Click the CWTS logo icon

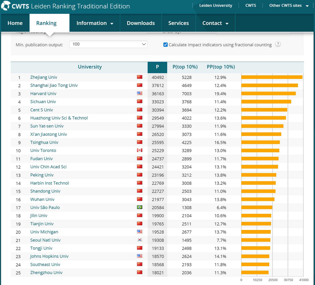point(6,6)
